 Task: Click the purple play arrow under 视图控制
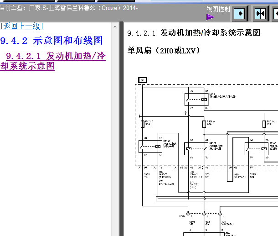coord(211,17)
